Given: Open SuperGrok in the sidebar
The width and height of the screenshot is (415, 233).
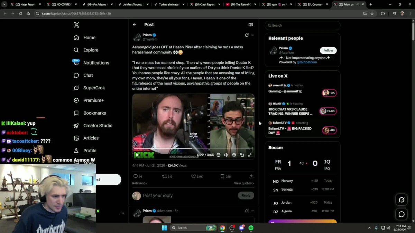Looking at the screenshot, I should point(89,88).
